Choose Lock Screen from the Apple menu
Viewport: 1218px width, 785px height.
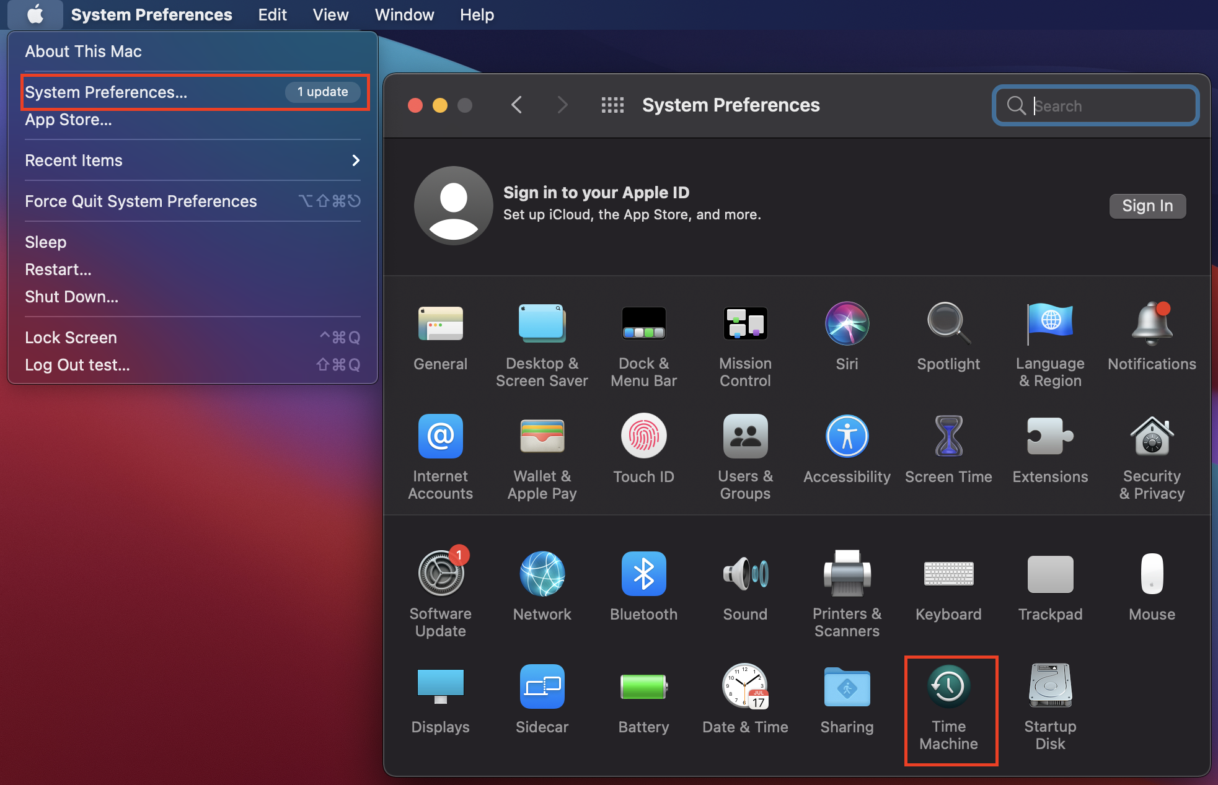[x=71, y=337]
